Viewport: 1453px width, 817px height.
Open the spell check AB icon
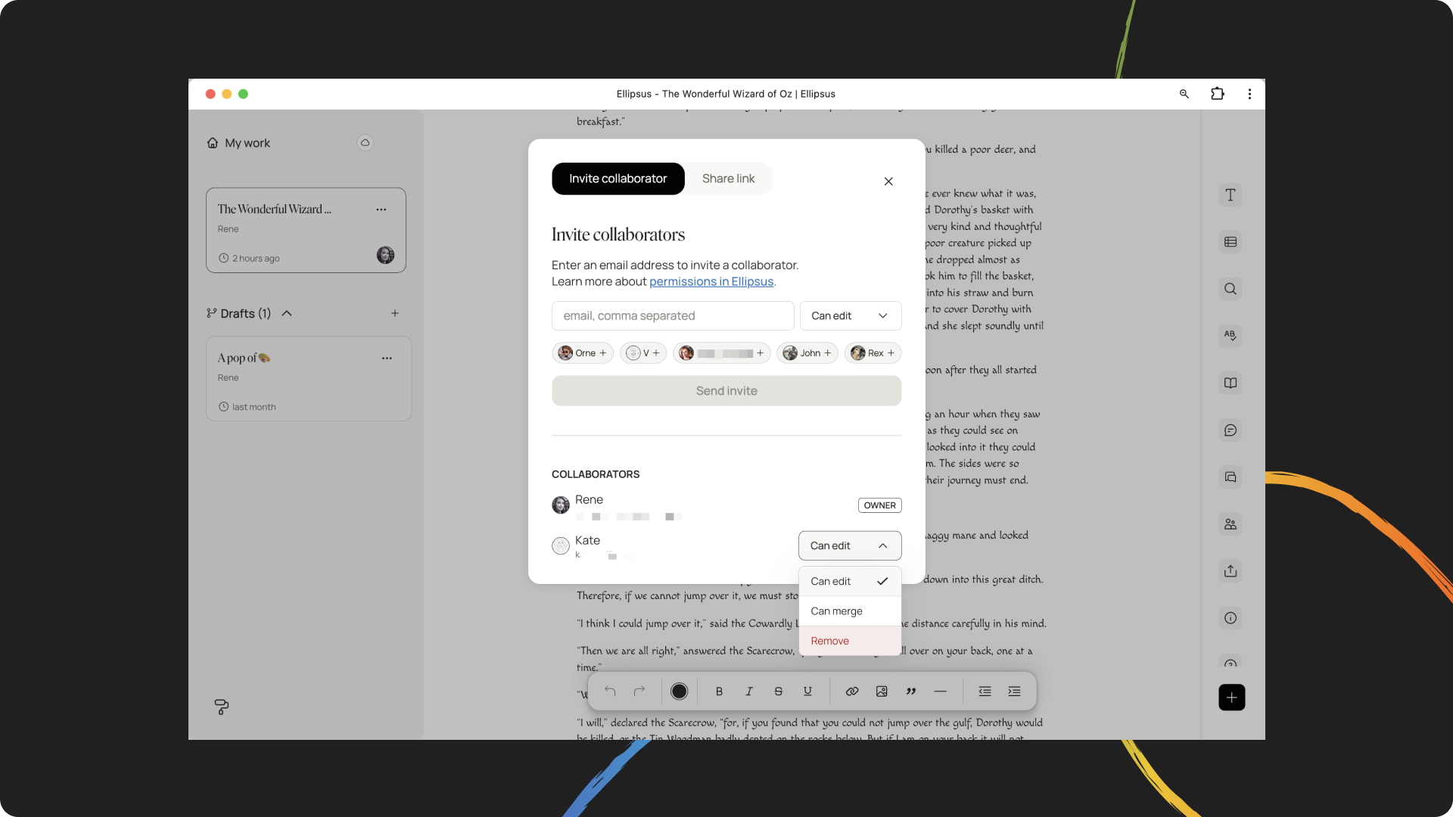click(x=1231, y=335)
